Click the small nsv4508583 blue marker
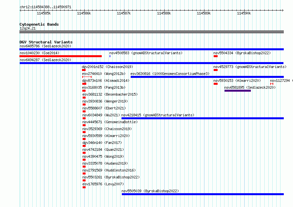This screenshot has height=207, width=293. pyautogui.click(x=110, y=56)
